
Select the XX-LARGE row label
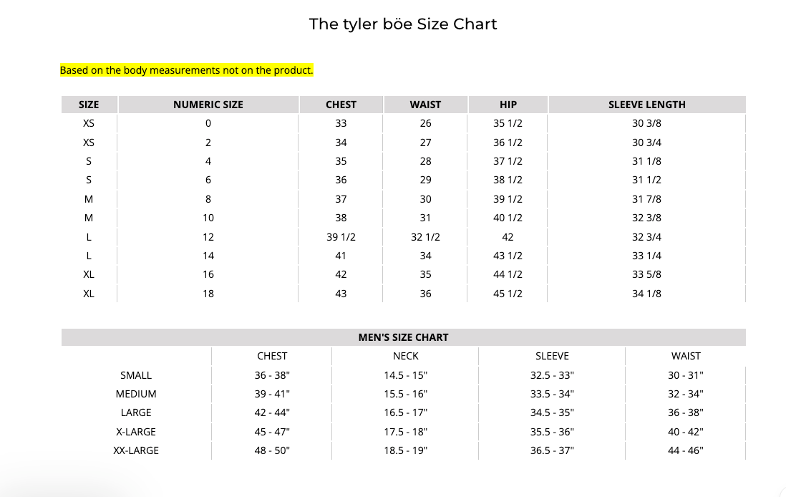pyautogui.click(x=136, y=450)
